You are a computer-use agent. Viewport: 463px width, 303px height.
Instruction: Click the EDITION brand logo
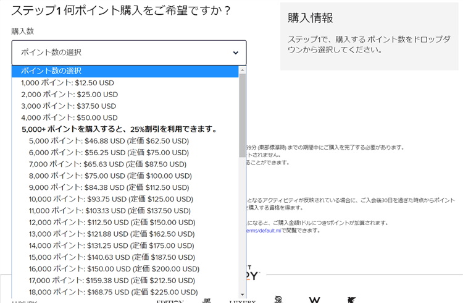(170, 301)
